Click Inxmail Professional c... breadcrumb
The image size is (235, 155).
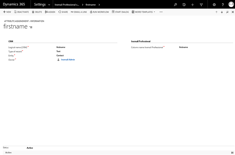tap(67, 5)
